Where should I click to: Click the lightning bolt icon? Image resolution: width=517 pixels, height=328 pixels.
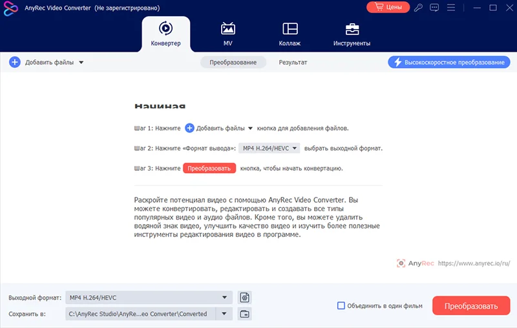[398, 62]
